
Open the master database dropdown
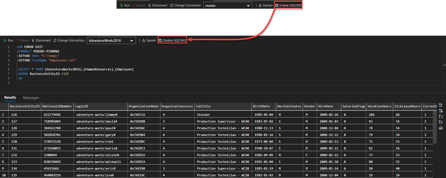228,6
